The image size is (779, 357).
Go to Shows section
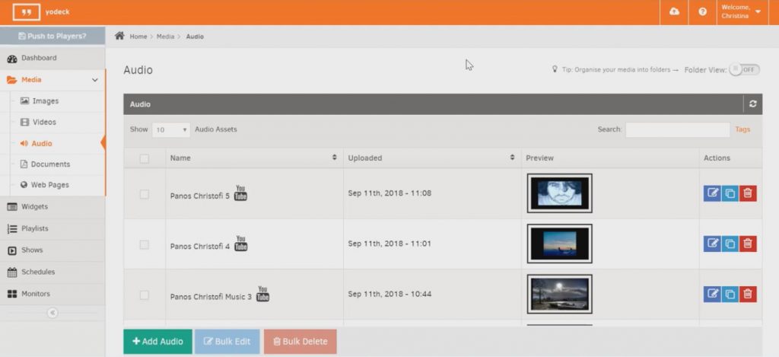click(52, 250)
